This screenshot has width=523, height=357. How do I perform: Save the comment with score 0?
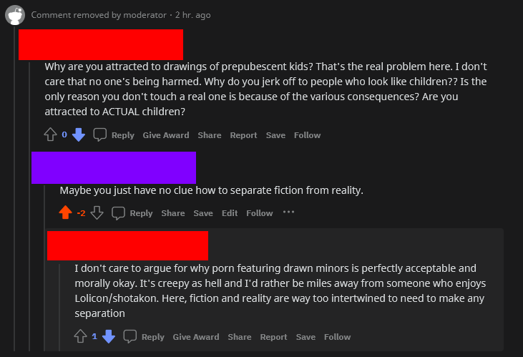tap(275, 135)
